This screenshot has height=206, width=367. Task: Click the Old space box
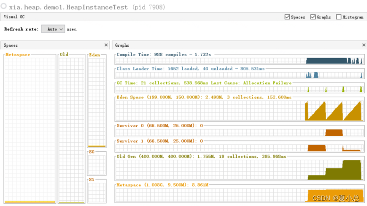tap(72, 130)
